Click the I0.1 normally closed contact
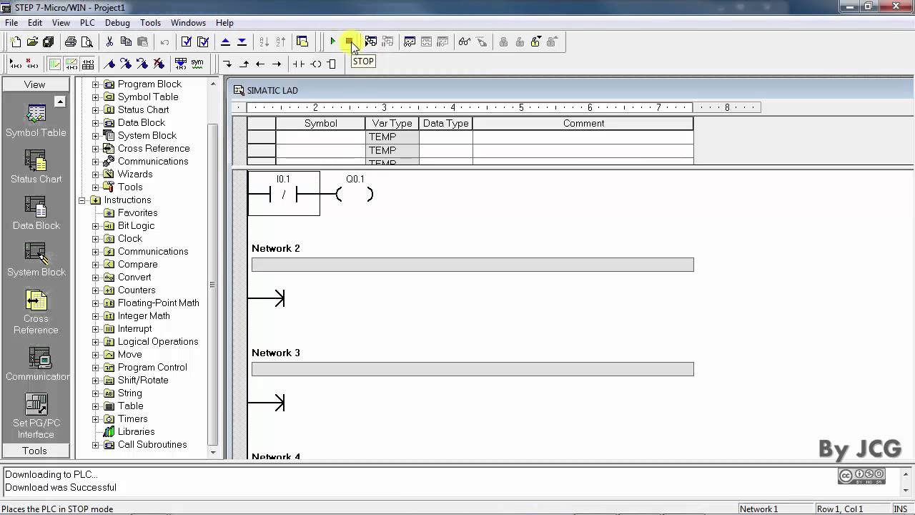Screen dimensions: 915x515 tap(284, 195)
